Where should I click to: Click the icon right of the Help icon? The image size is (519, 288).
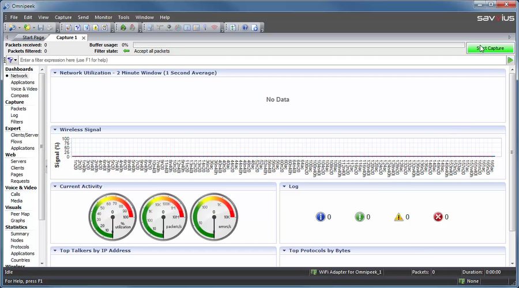tap(254, 28)
